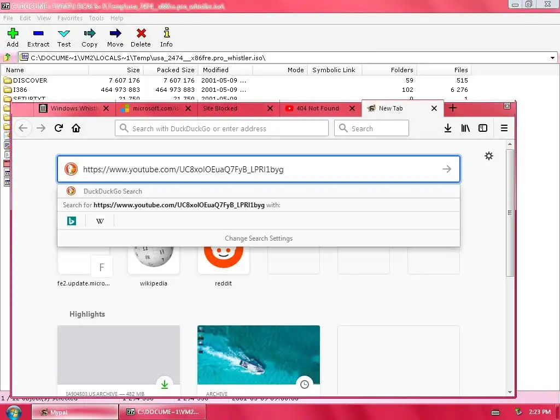Image resolution: width=560 pixels, height=420 pixels.
Task: Select the I386 folder row
Action: (236, 90)
